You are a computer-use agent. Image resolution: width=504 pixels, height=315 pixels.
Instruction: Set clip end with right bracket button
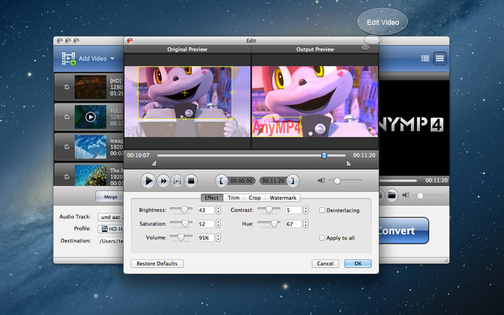(x=293, y=181)
